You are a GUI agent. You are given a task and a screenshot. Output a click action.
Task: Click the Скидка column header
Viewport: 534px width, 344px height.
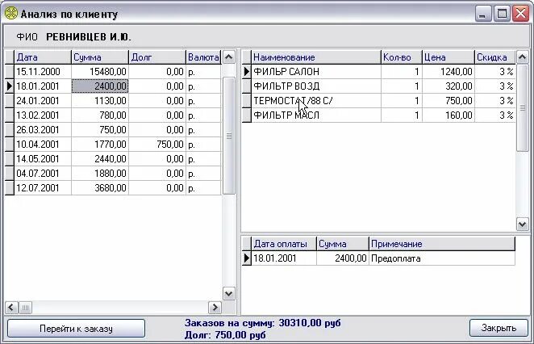(495, 57)
